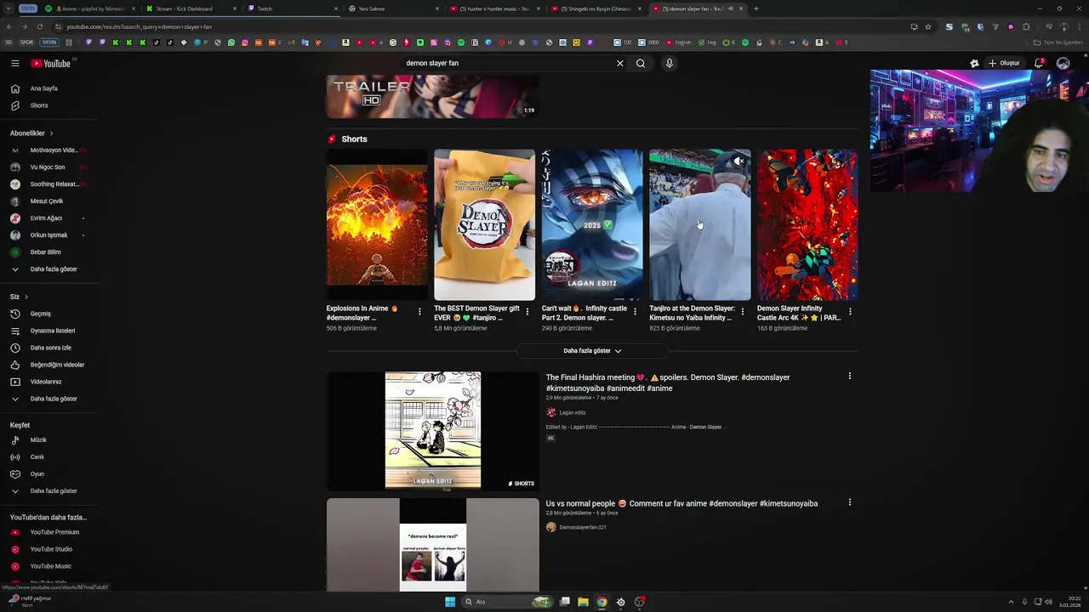Image resolution: width=1089 pixels, height=612 pixels.
Task: Click the browser address bar
Action: click(476, 26)
